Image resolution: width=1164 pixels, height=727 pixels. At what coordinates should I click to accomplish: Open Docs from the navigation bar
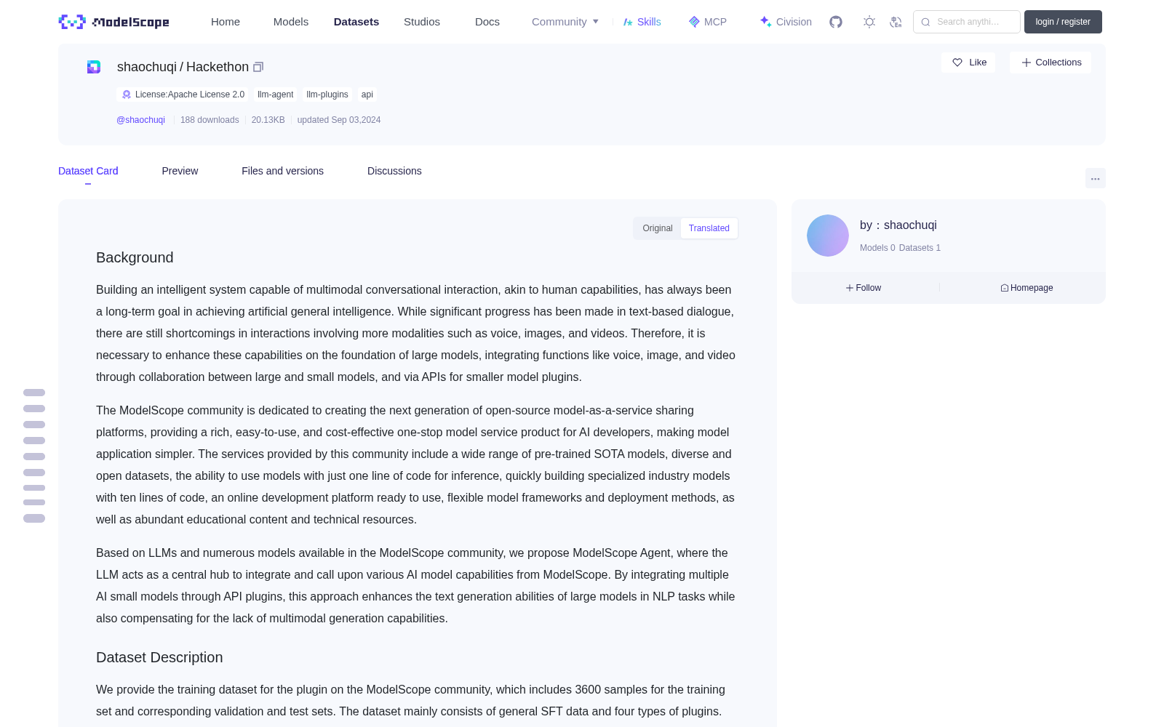487,22
